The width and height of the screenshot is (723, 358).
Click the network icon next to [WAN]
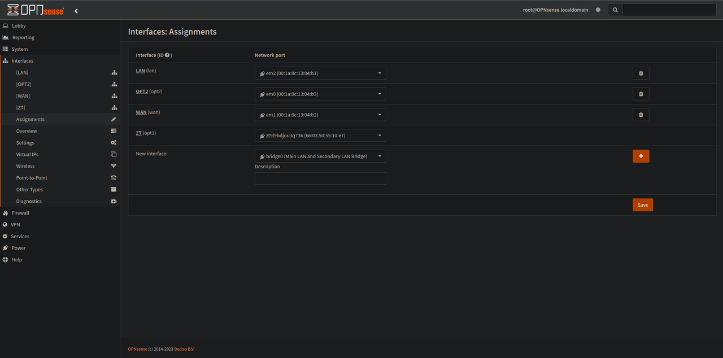click(x=114, y=96)
